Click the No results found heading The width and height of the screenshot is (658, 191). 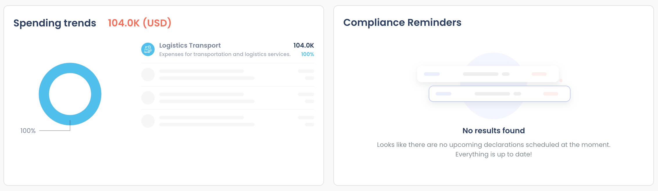pyautogui.click(x=493, y=131)
